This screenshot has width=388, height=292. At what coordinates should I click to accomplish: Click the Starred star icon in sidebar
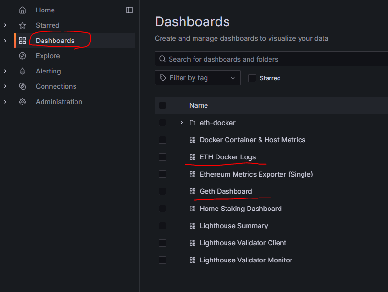pos(22,25)
